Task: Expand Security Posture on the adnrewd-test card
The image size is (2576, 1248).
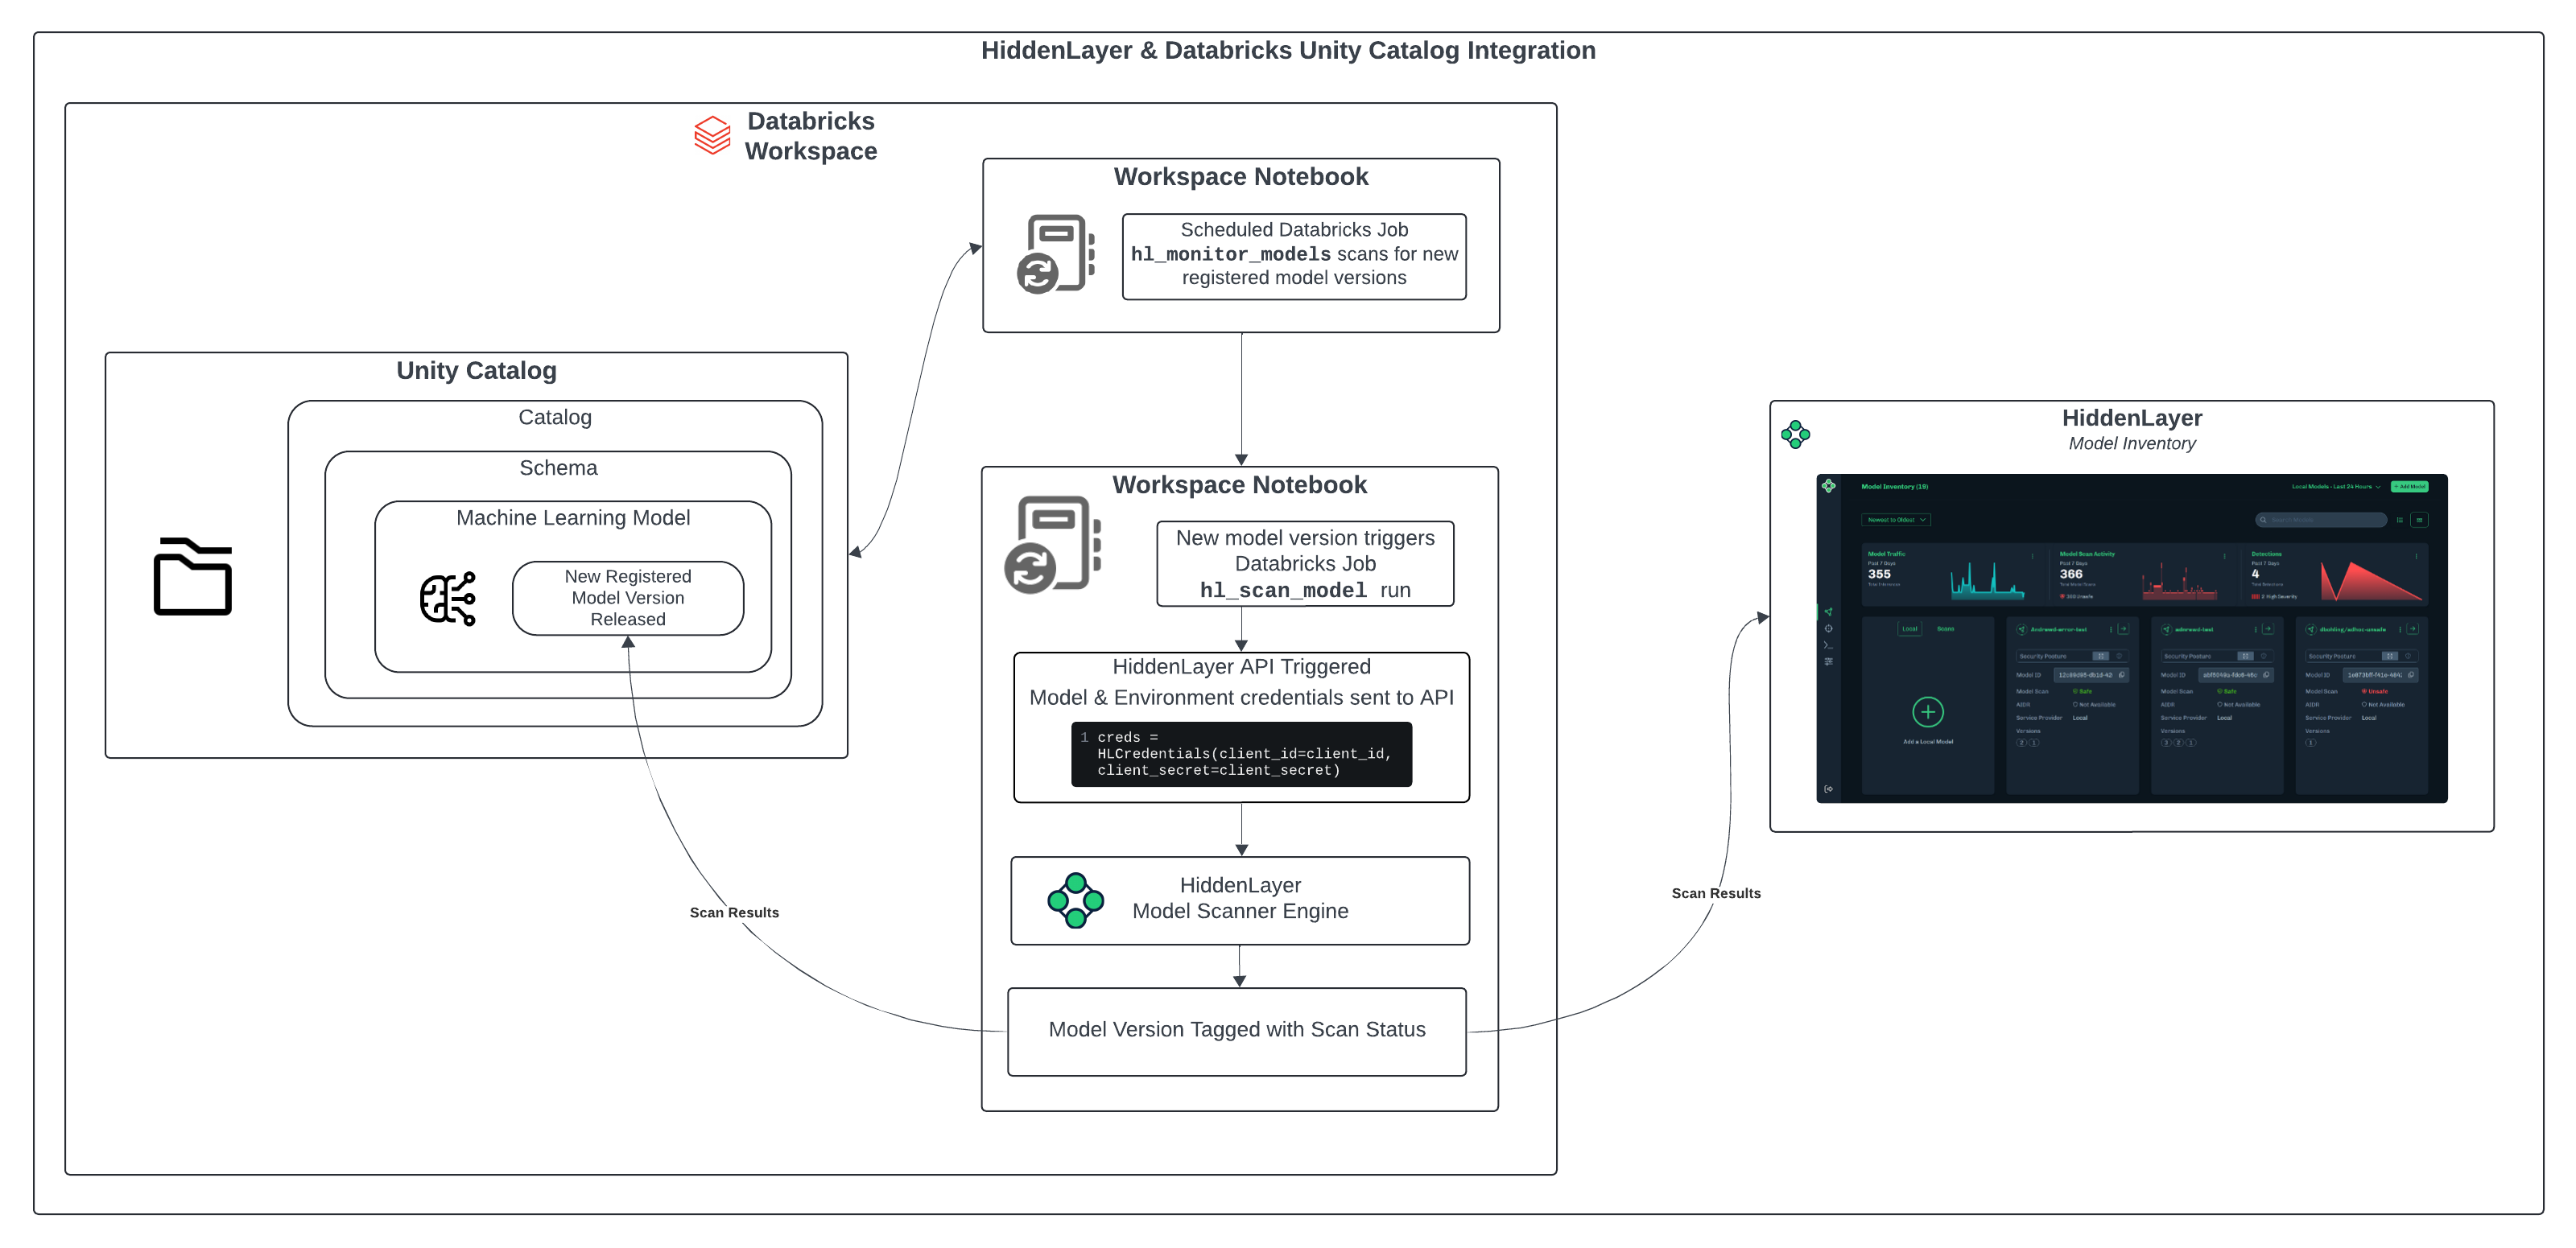Action: pos(2246,657)
